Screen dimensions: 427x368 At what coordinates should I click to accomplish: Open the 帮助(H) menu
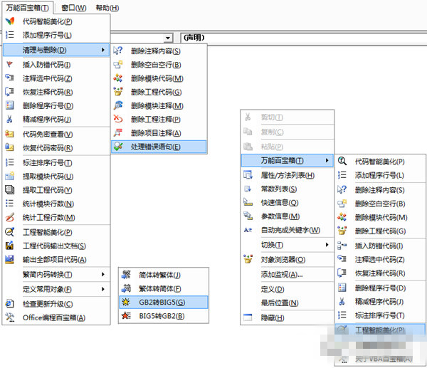tap(107, 8)
